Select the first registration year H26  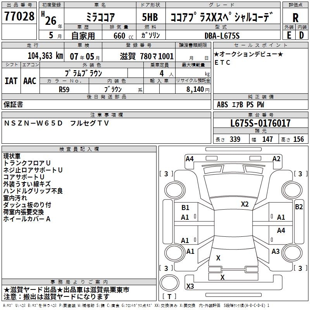[49, 18]
